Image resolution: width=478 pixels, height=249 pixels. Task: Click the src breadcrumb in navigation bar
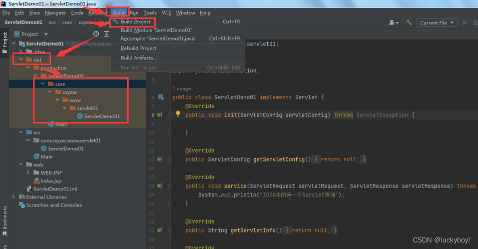click(x=52, y=22)
